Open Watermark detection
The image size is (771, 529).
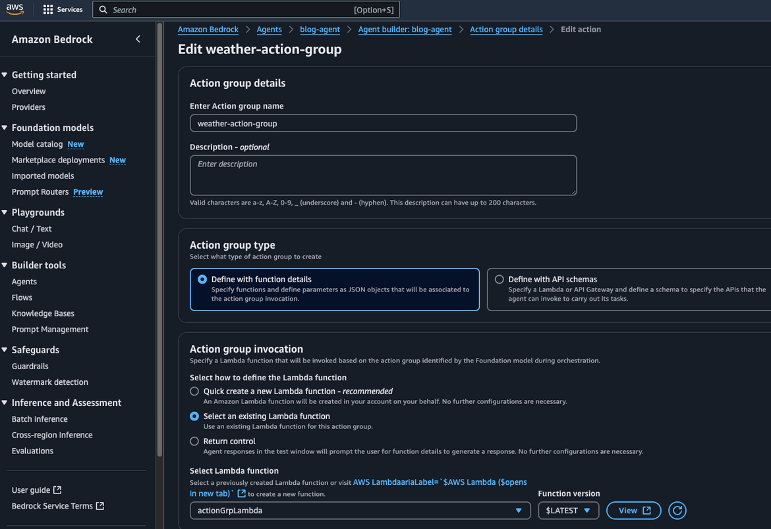click(49, 382)
